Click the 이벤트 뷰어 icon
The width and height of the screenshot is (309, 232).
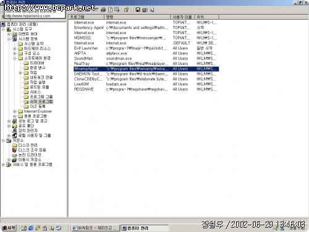pos(15,34)
